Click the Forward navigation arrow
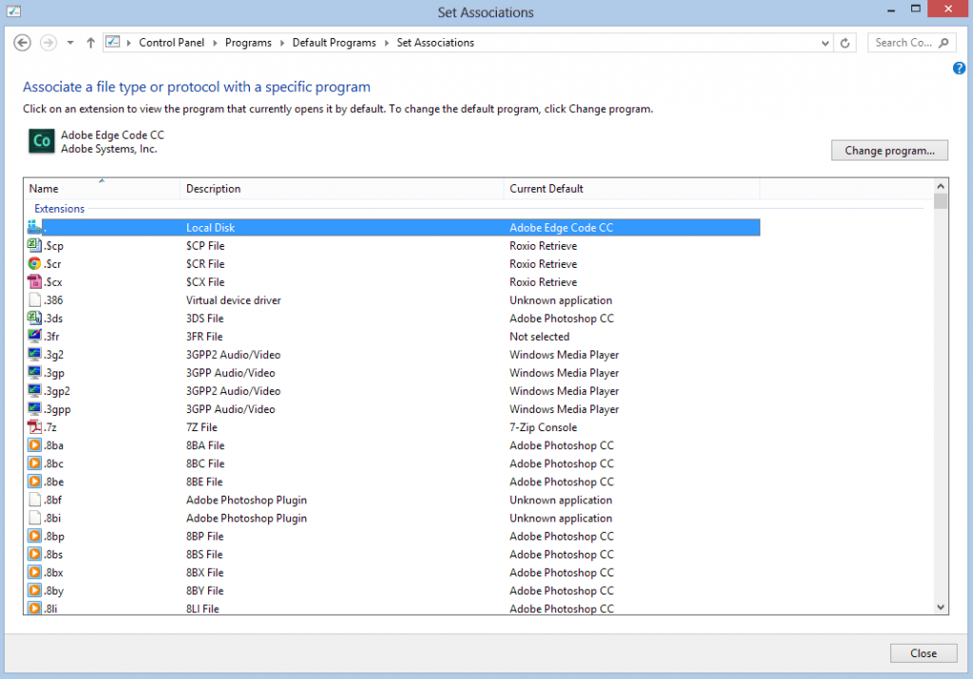973x679 pixels. (x=48, y=43)
